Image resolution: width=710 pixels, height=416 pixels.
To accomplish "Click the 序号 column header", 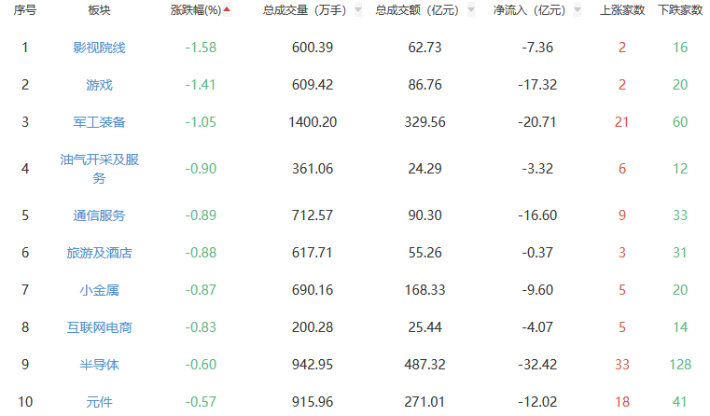I will pyautogui.click(x=25, y=10).
